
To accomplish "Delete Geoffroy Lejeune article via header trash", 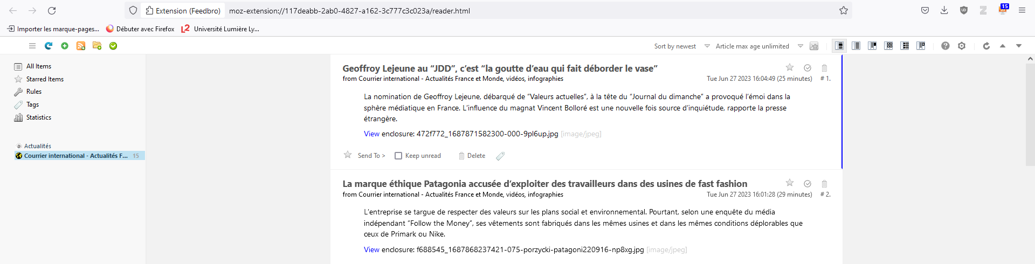I will point(824,68).
